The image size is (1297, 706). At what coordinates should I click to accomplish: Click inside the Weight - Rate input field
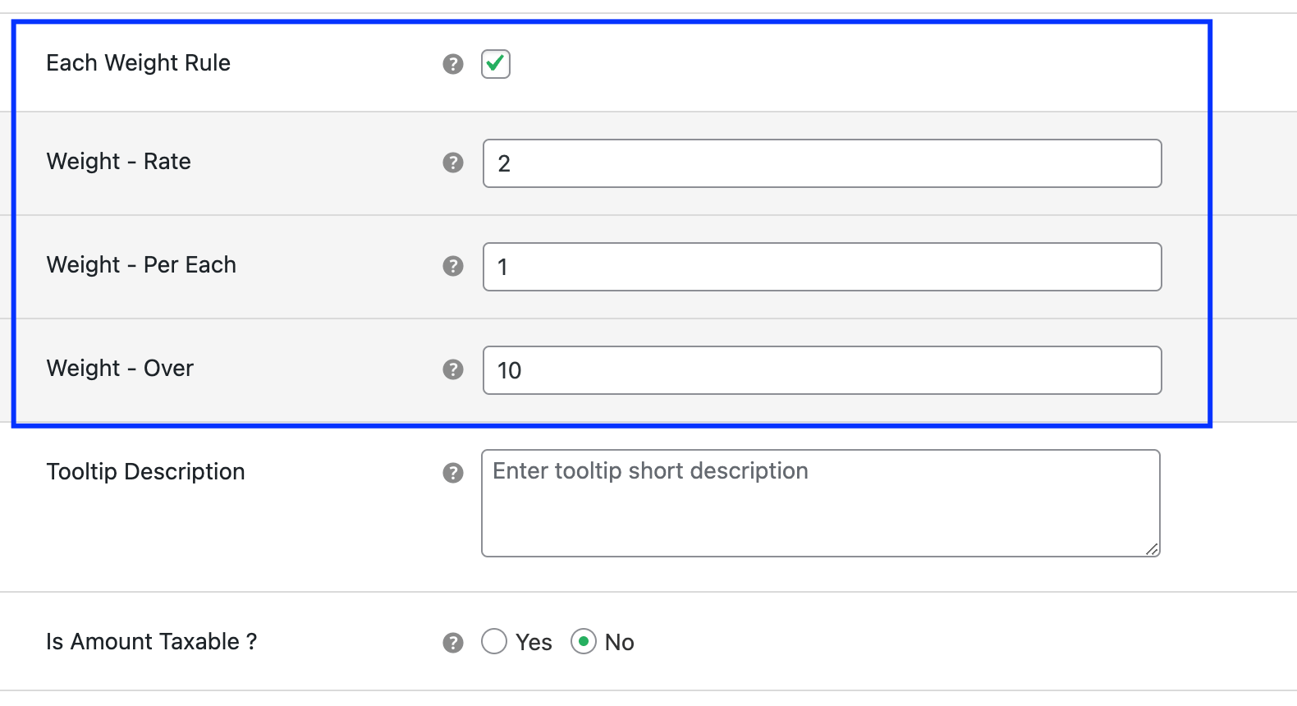821,163
